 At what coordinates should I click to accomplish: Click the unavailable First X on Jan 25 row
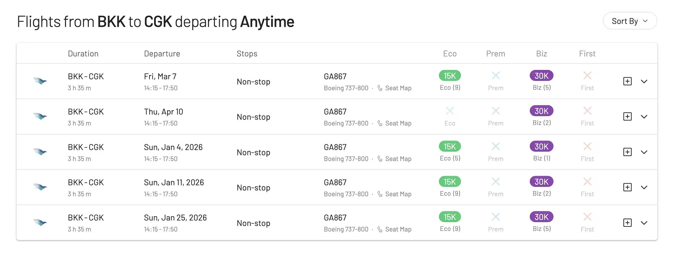[x=587, y=217]
